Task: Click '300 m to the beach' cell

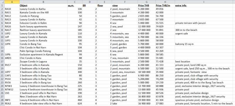Action: pyautogui.click(x=204, y=30)
